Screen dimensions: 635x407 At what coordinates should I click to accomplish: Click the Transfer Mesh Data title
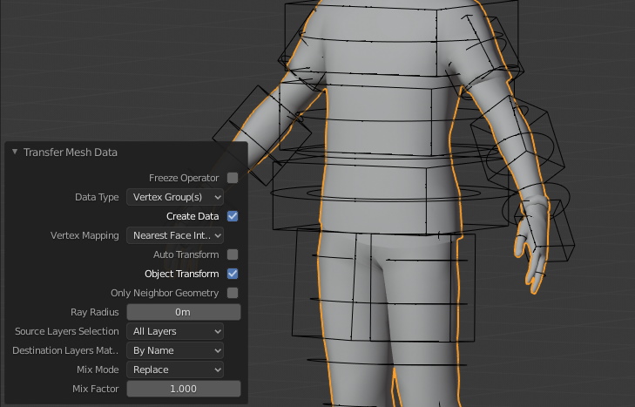tap(71, 153)
